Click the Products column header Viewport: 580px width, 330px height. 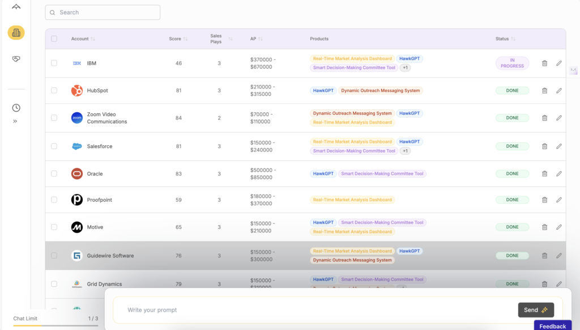click(x=319, y=39)
